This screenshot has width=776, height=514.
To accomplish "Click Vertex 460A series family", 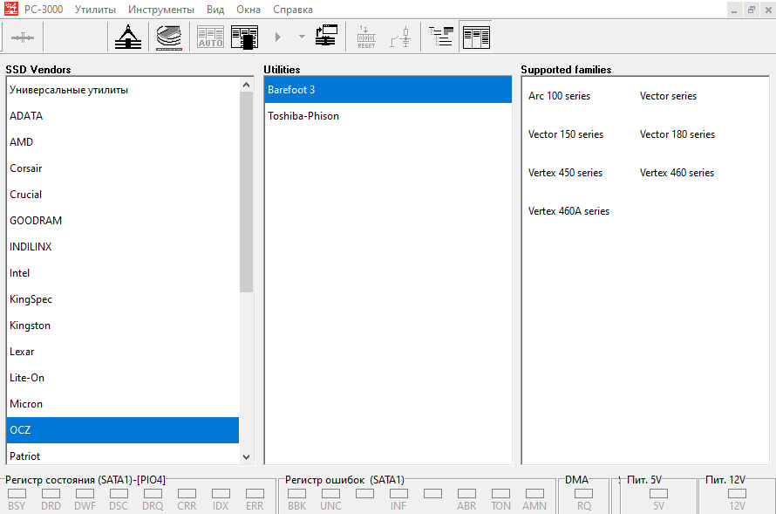I will 568,211.
